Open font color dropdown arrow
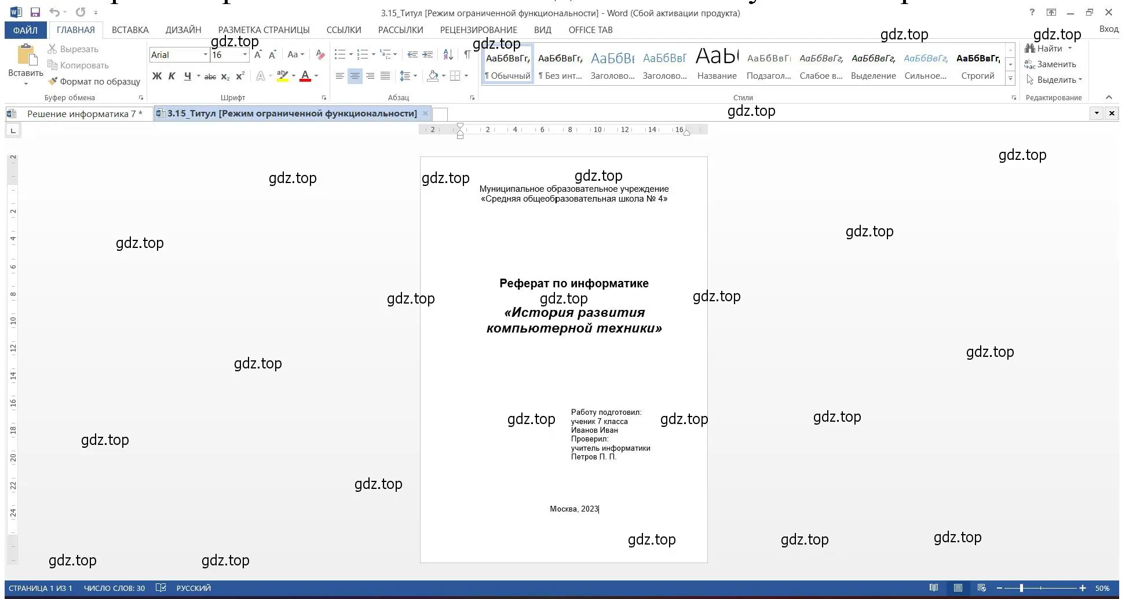 [x=316, y=76]
